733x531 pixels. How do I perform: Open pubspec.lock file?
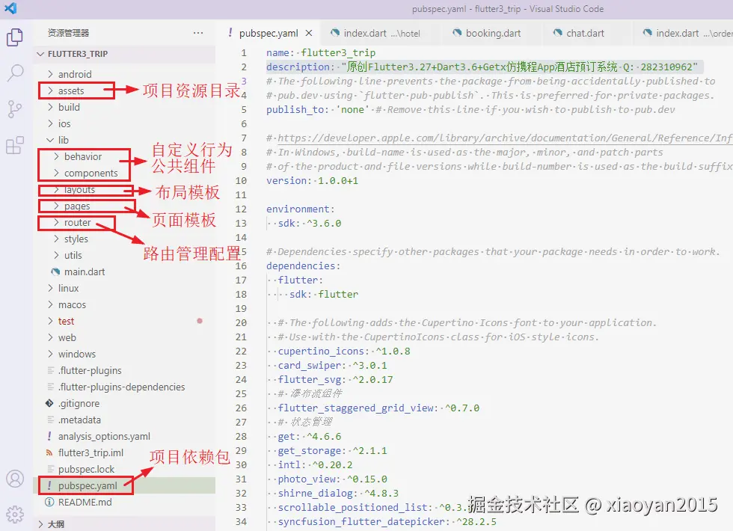coord(86,469)
